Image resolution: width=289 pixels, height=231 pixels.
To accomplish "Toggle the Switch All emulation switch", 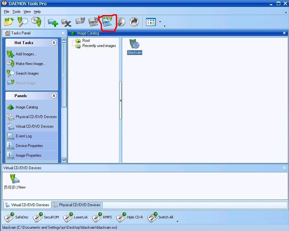I will 160,217.
